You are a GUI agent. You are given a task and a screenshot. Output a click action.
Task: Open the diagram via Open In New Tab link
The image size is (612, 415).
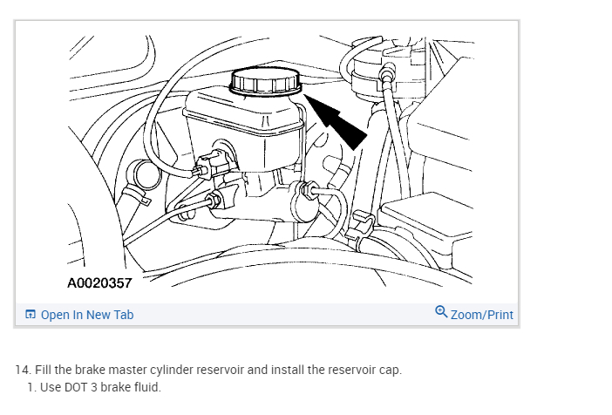click(87, 315)
